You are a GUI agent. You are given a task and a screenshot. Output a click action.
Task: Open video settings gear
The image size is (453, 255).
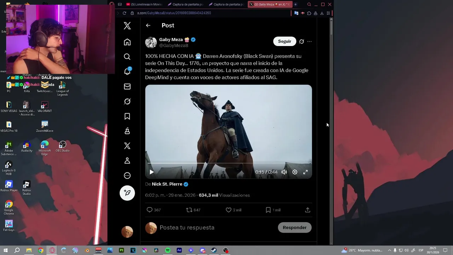tap(295, 172)
